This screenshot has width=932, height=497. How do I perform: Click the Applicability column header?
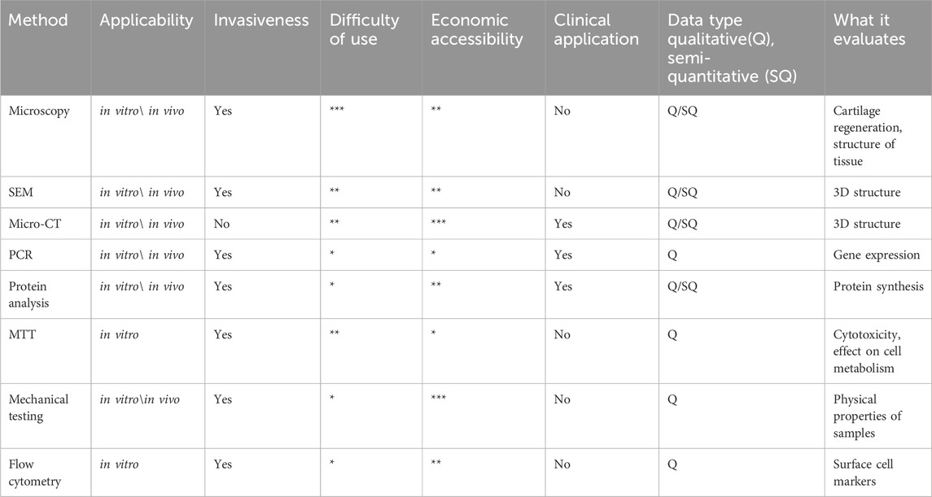[x=147, y=20]
